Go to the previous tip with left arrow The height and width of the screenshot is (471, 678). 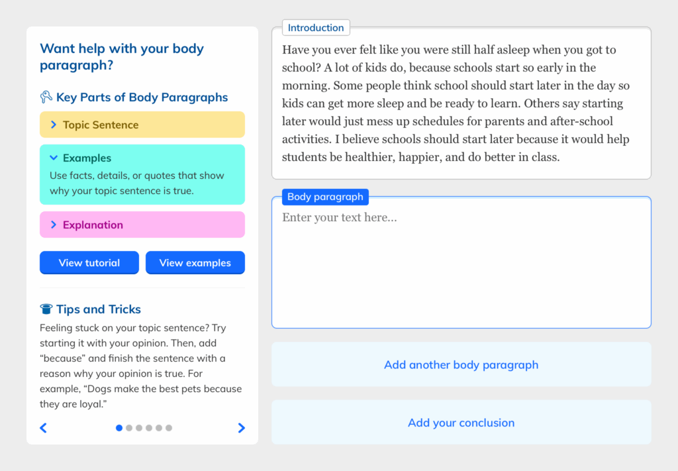tap(44, 428)
